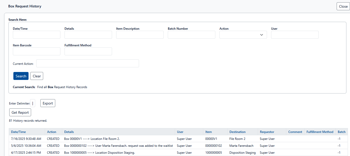Click the Batch column header
Viewport: 350px width, 156px height.
(x=341, y=132)
